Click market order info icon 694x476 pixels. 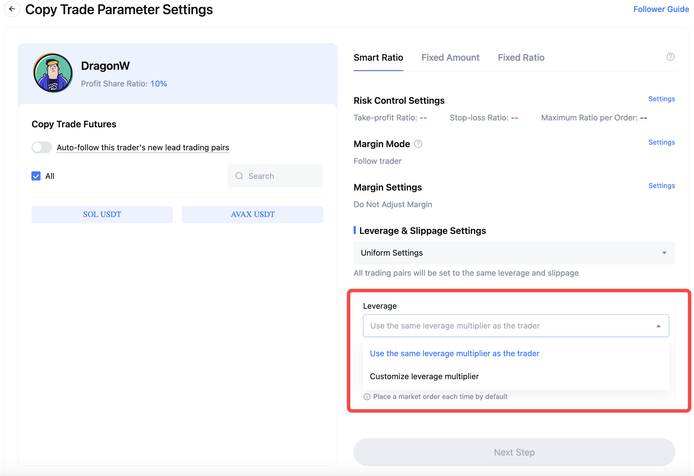tap(367, 397)
